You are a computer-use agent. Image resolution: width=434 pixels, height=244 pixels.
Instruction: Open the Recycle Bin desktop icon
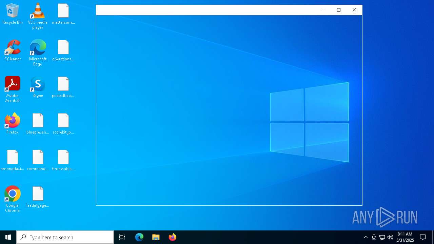click(13, 14)
